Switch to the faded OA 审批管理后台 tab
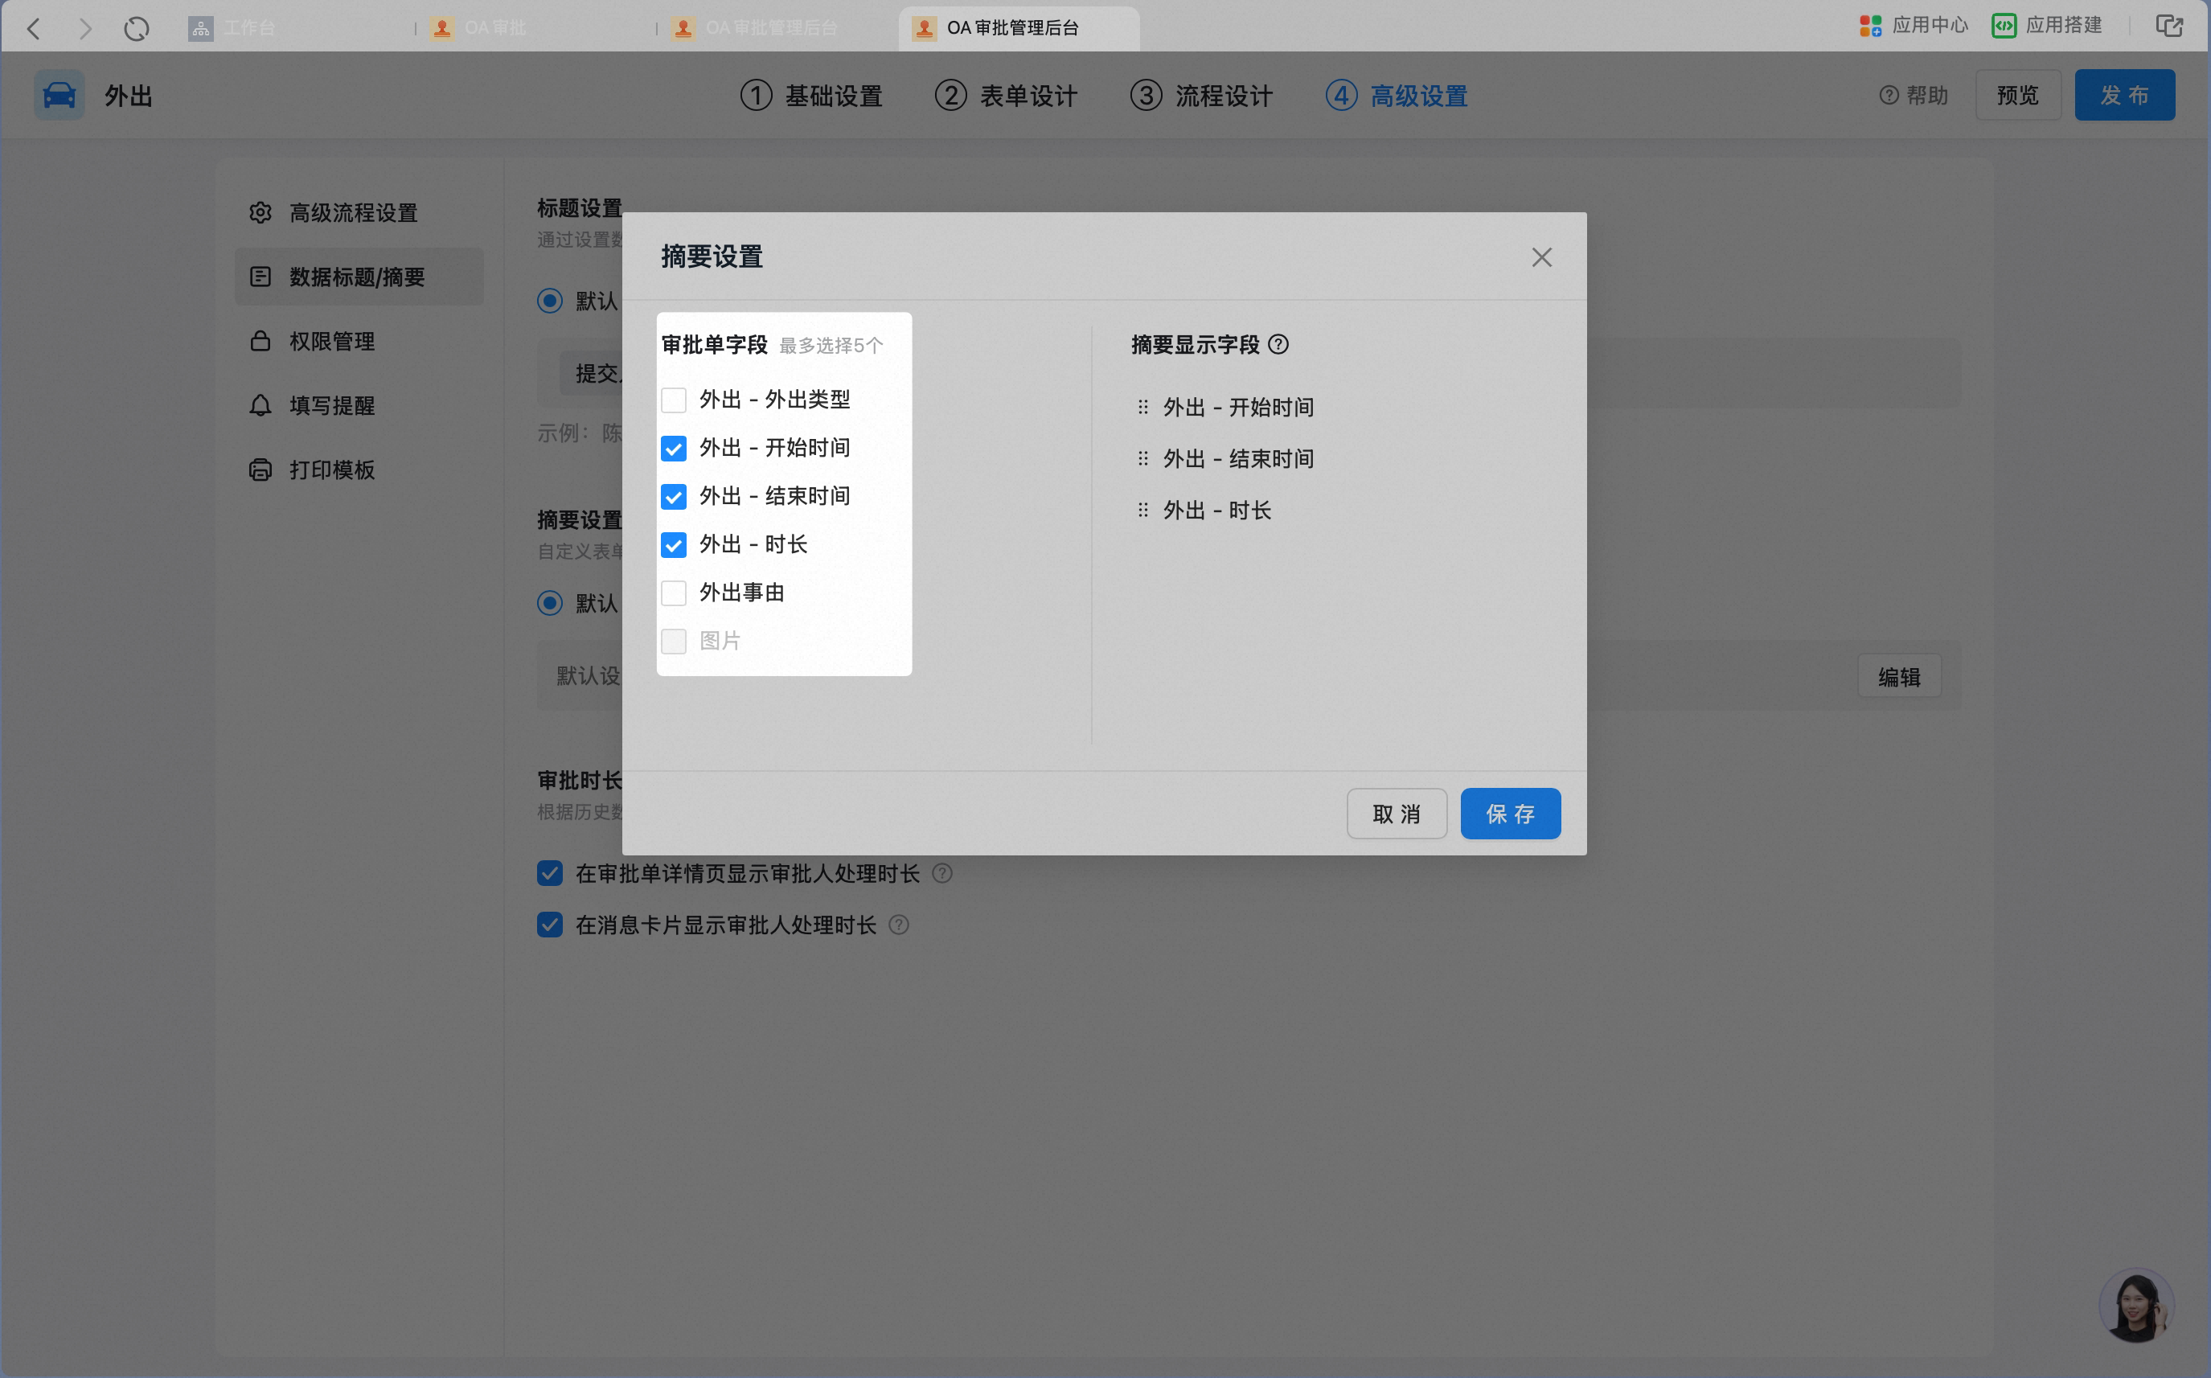This screenshot has width=2211, height=1378. (x=776, y=28)
